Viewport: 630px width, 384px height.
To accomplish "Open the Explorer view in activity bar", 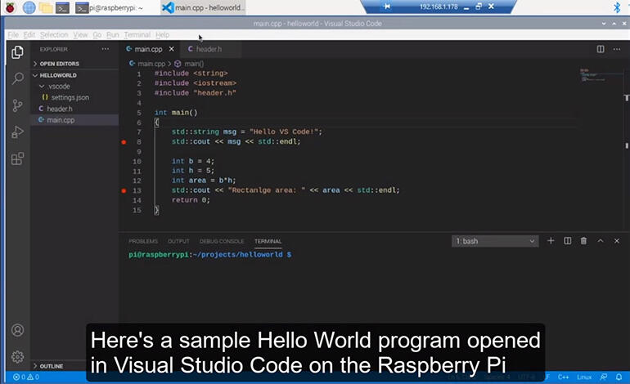I will click(x=17, y=52).
